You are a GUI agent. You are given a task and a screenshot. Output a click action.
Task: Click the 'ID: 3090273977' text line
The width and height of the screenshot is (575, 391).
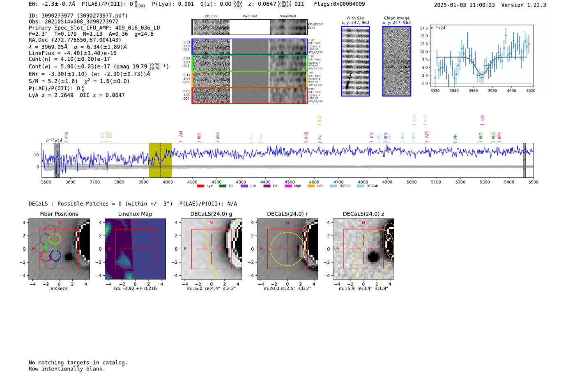click(x=78, y=16)
